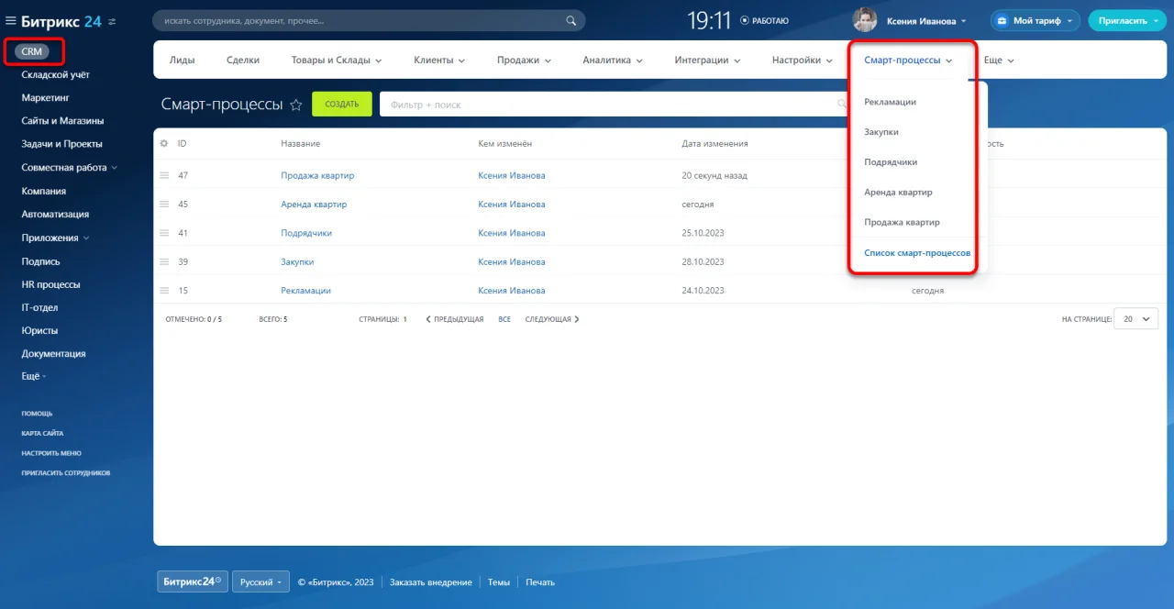Open row actions menu for ID 41

point(164,233)
